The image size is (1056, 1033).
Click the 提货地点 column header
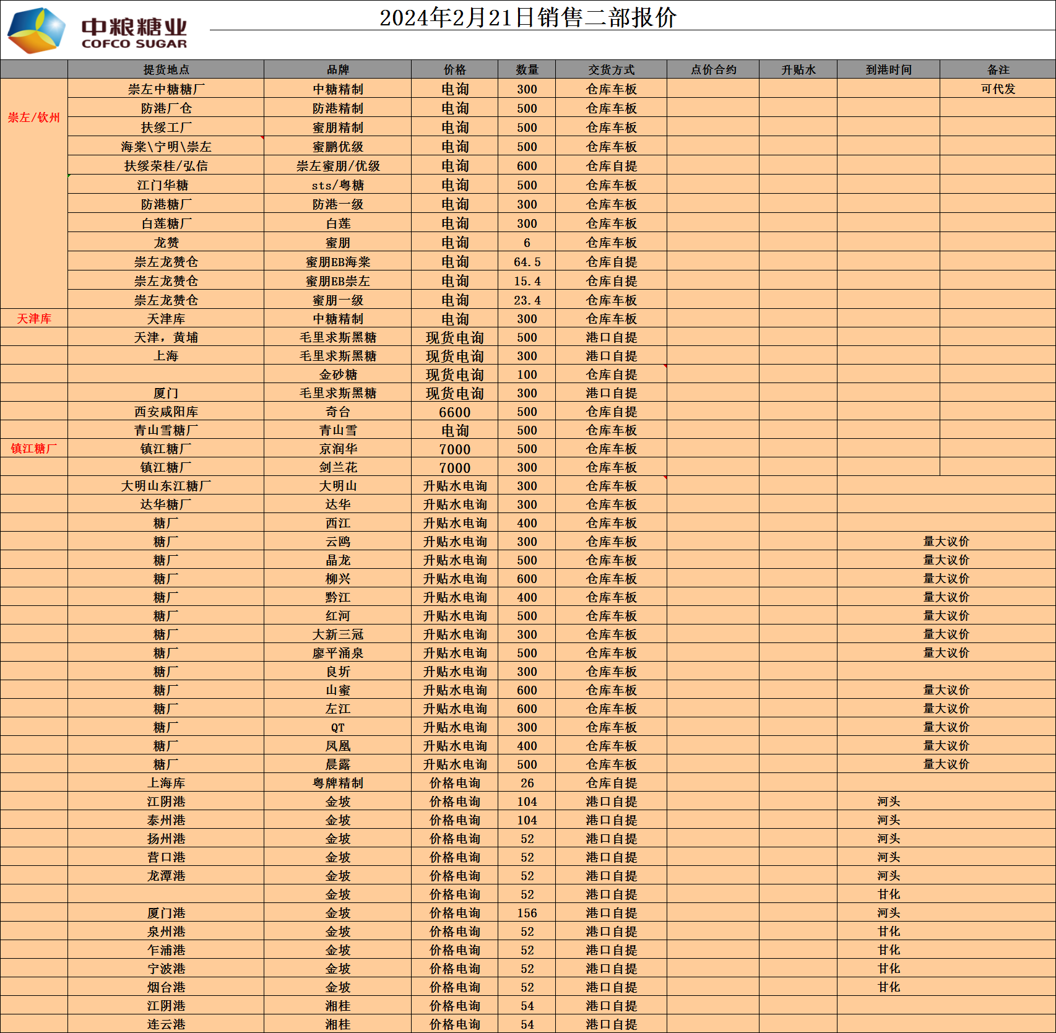click(166, 70)
